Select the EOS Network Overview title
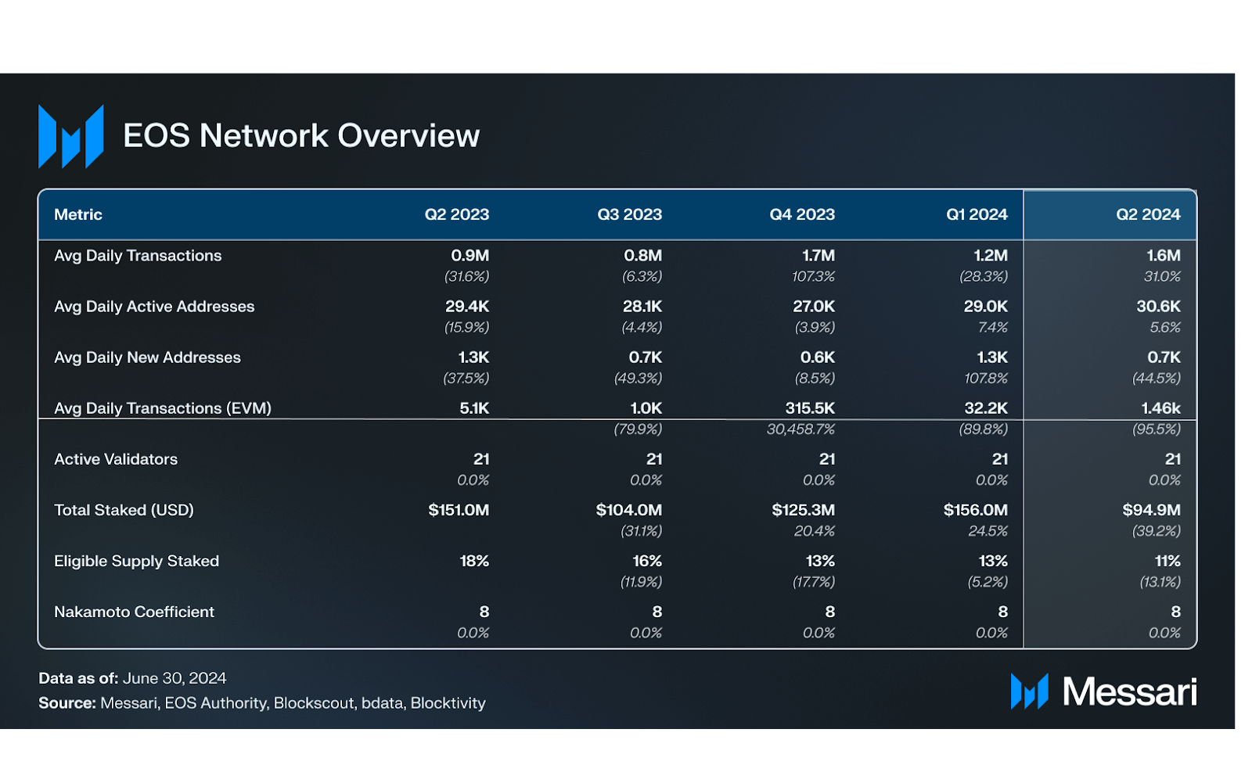Screen dimensions: 1252x783 pyautogui.click(x=301, y=136)
